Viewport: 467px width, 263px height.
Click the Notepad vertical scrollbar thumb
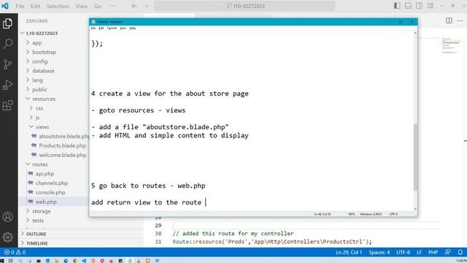(x=415, y=157)
